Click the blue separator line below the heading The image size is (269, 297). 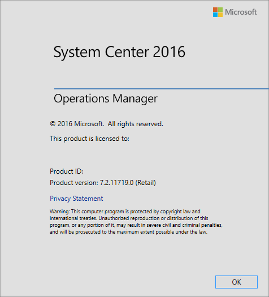pyautogui.click(x=162, y=88)
